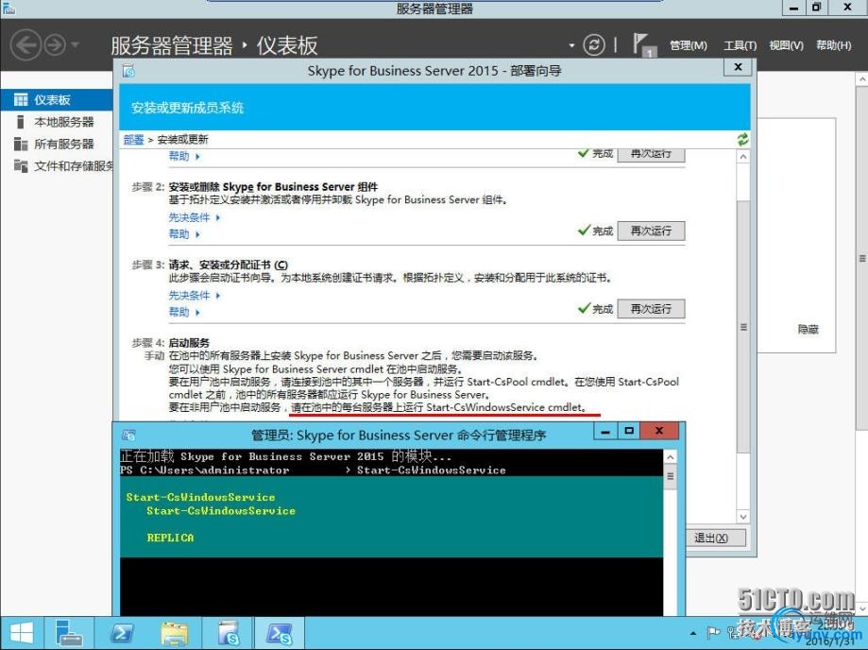Close the deployment wizard window
The image size is (868, 650).
pyautogui.click(x=738, y=67)
